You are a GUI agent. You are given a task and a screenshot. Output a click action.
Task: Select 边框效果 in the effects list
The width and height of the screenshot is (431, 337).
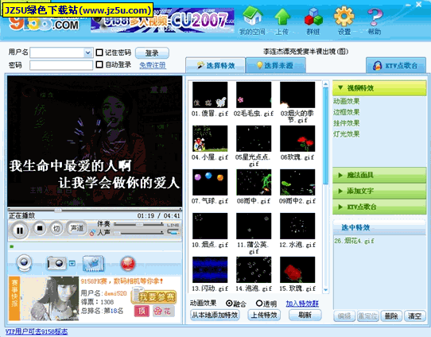click(x=347, y=112)
